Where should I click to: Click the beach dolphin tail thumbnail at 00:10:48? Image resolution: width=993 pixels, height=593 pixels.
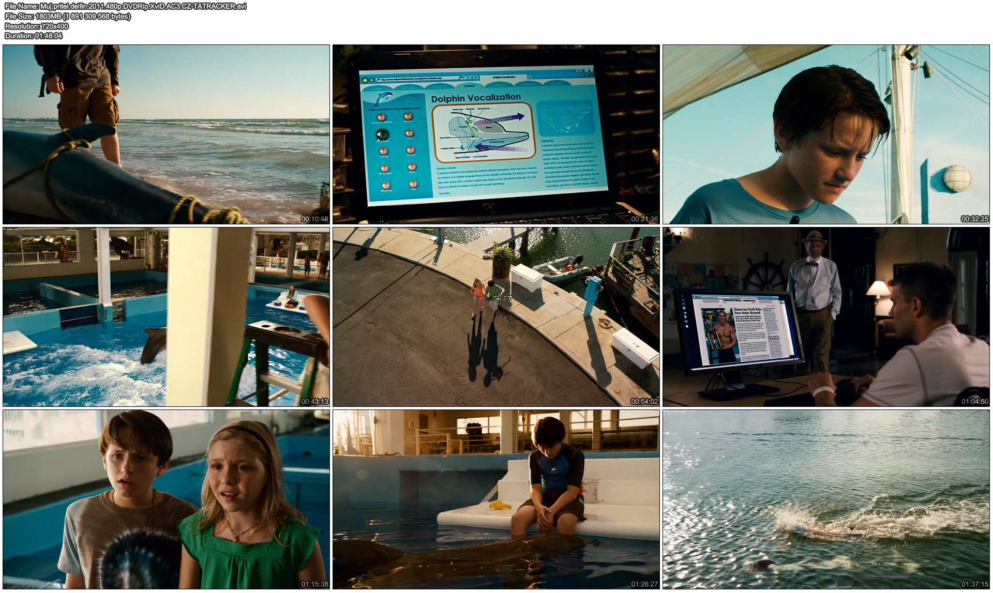(166, 134)
